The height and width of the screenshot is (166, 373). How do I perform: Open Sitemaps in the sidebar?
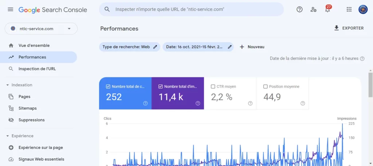pos(28,108)
